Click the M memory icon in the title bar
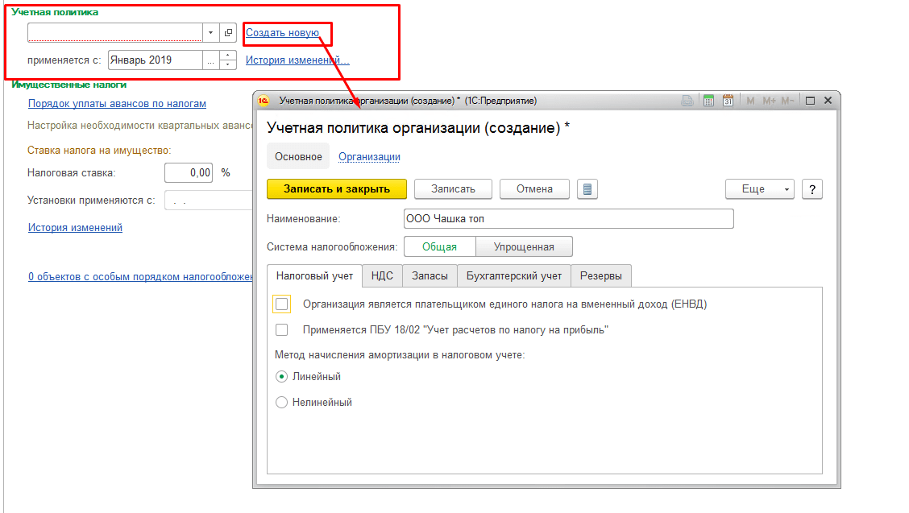Viewport: 909px width, 513px height. pyautogui.click(x=750, y=101)
